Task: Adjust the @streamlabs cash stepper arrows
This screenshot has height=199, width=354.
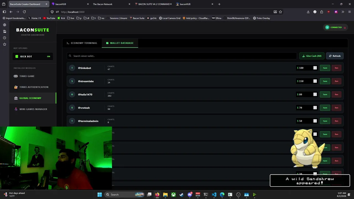Action: click(x=315, y=81)
